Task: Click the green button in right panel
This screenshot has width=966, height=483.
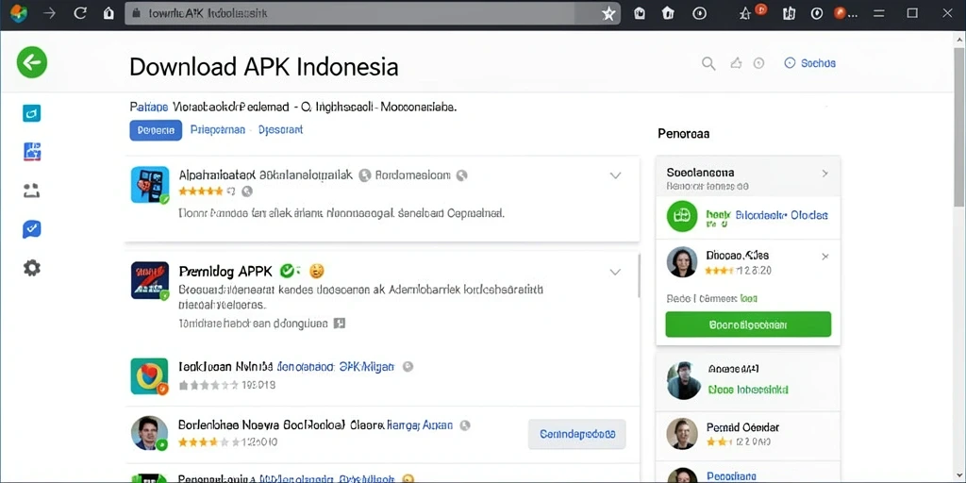Action: tap(748, 325)
